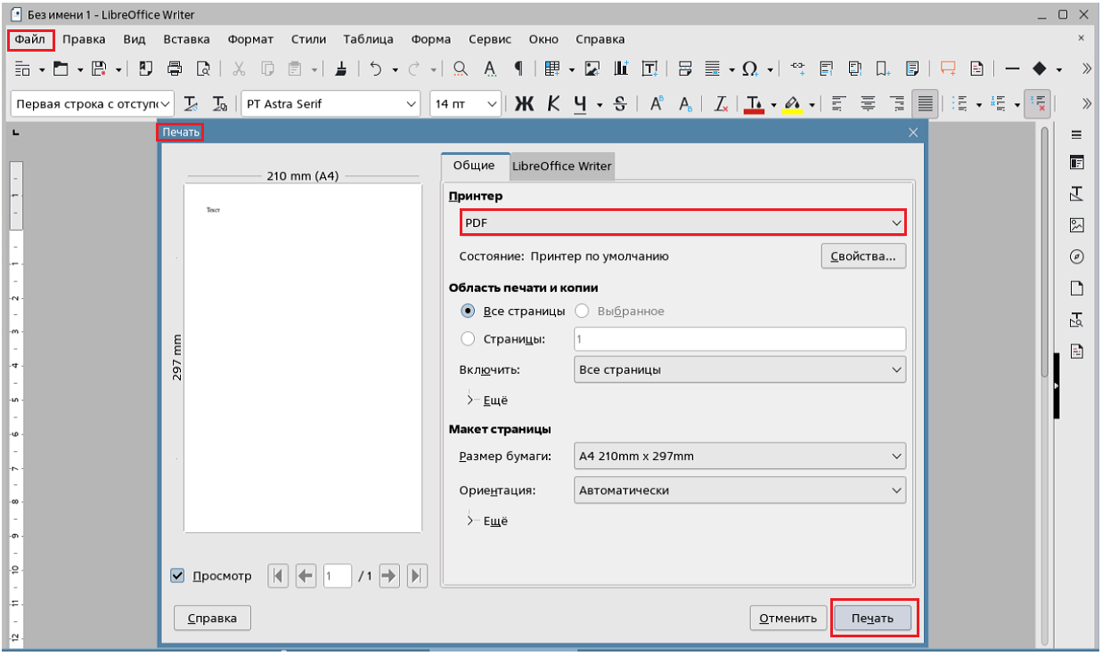This screenshot has width=1102, height=656.
Task: Open the sidebar Properties icon
Action: (1076, 163)
